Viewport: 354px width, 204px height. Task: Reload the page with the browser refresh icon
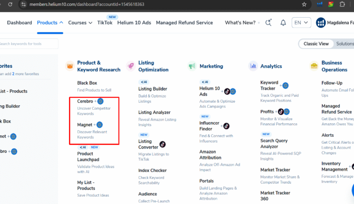pos(10,4)
